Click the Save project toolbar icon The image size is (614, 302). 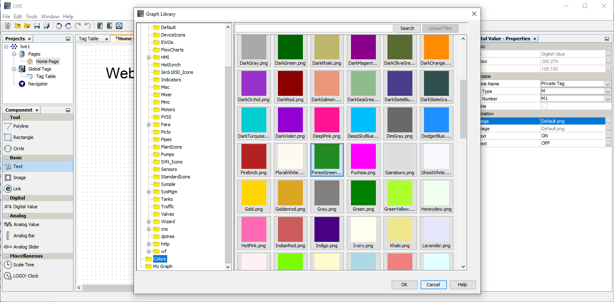(37, 26)
